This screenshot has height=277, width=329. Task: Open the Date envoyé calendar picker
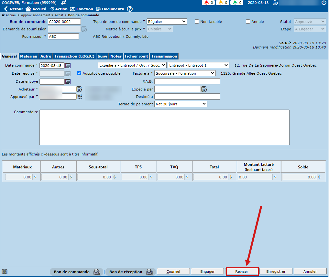(68, 81)
